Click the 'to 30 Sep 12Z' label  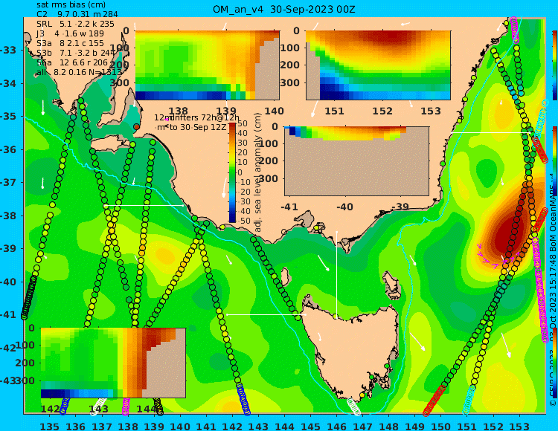pos(198,127)
